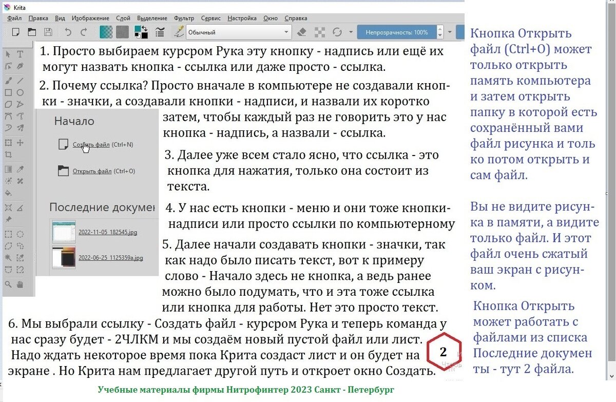Image resolution: width=616 pixels, height=402 pixels.
Task: Open recent file 2022-11-05 182545.jpg
Action: click(107, 232)
